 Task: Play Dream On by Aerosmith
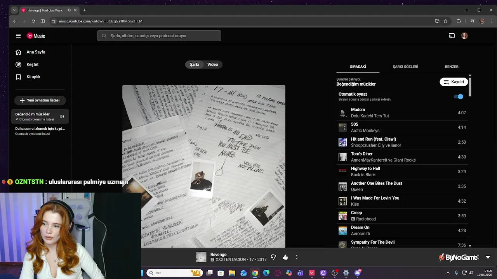click(x=402, y=231)
